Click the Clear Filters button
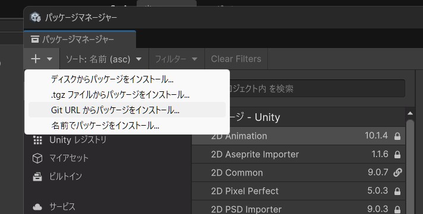 pos(236,59)
